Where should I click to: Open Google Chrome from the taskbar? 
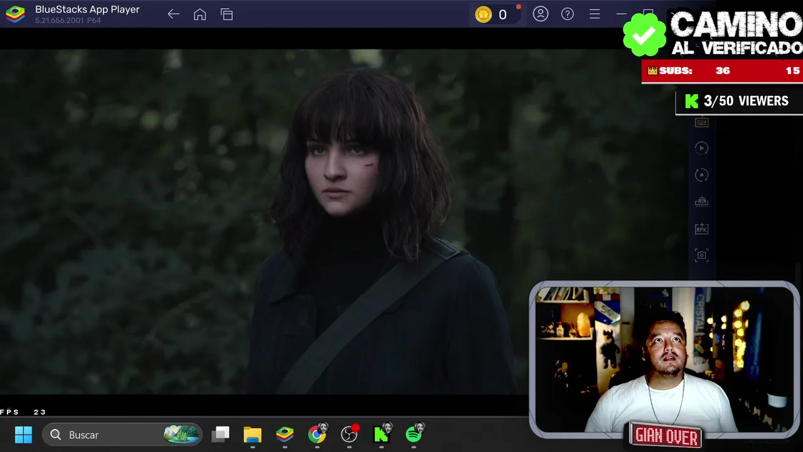[x=317, y=434]
